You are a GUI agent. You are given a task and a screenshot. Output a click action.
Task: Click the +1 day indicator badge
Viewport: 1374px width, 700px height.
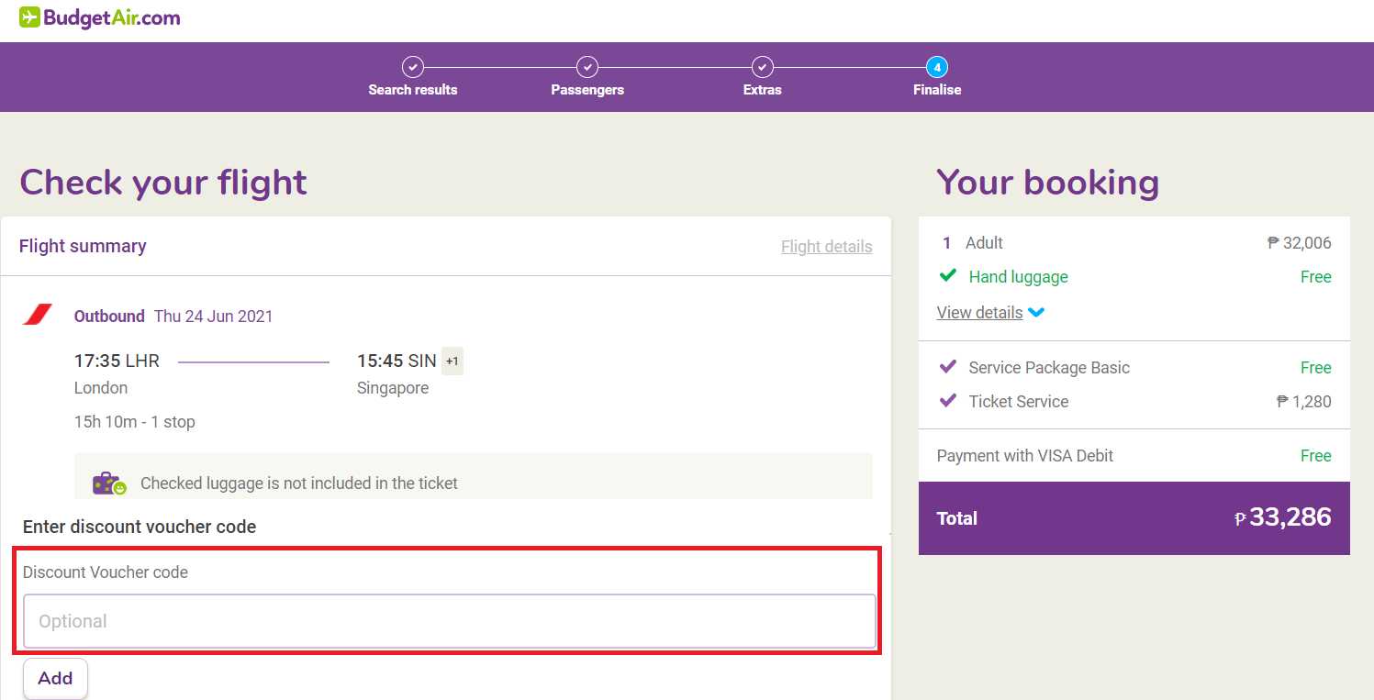(452, 361)
